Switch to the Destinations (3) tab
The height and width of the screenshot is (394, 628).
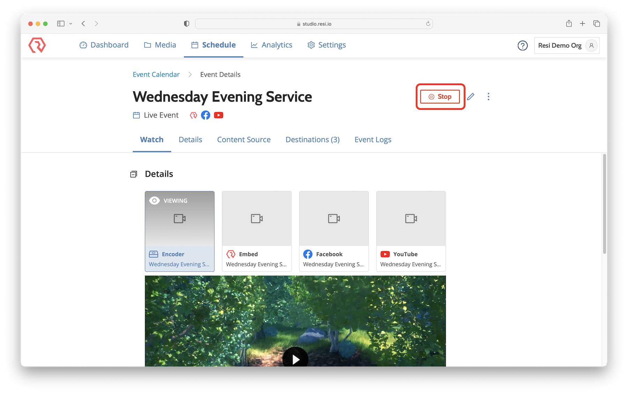coord(312,140)
